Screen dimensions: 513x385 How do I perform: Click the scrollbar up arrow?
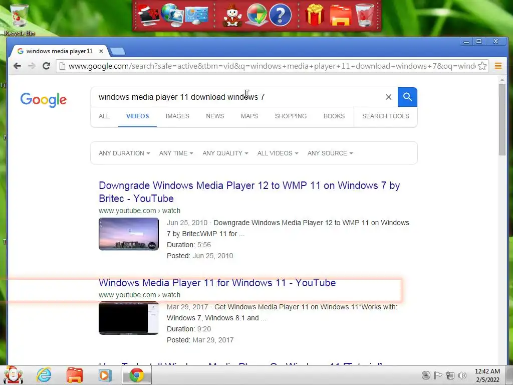pyautogui.click(x=502, y=80)
